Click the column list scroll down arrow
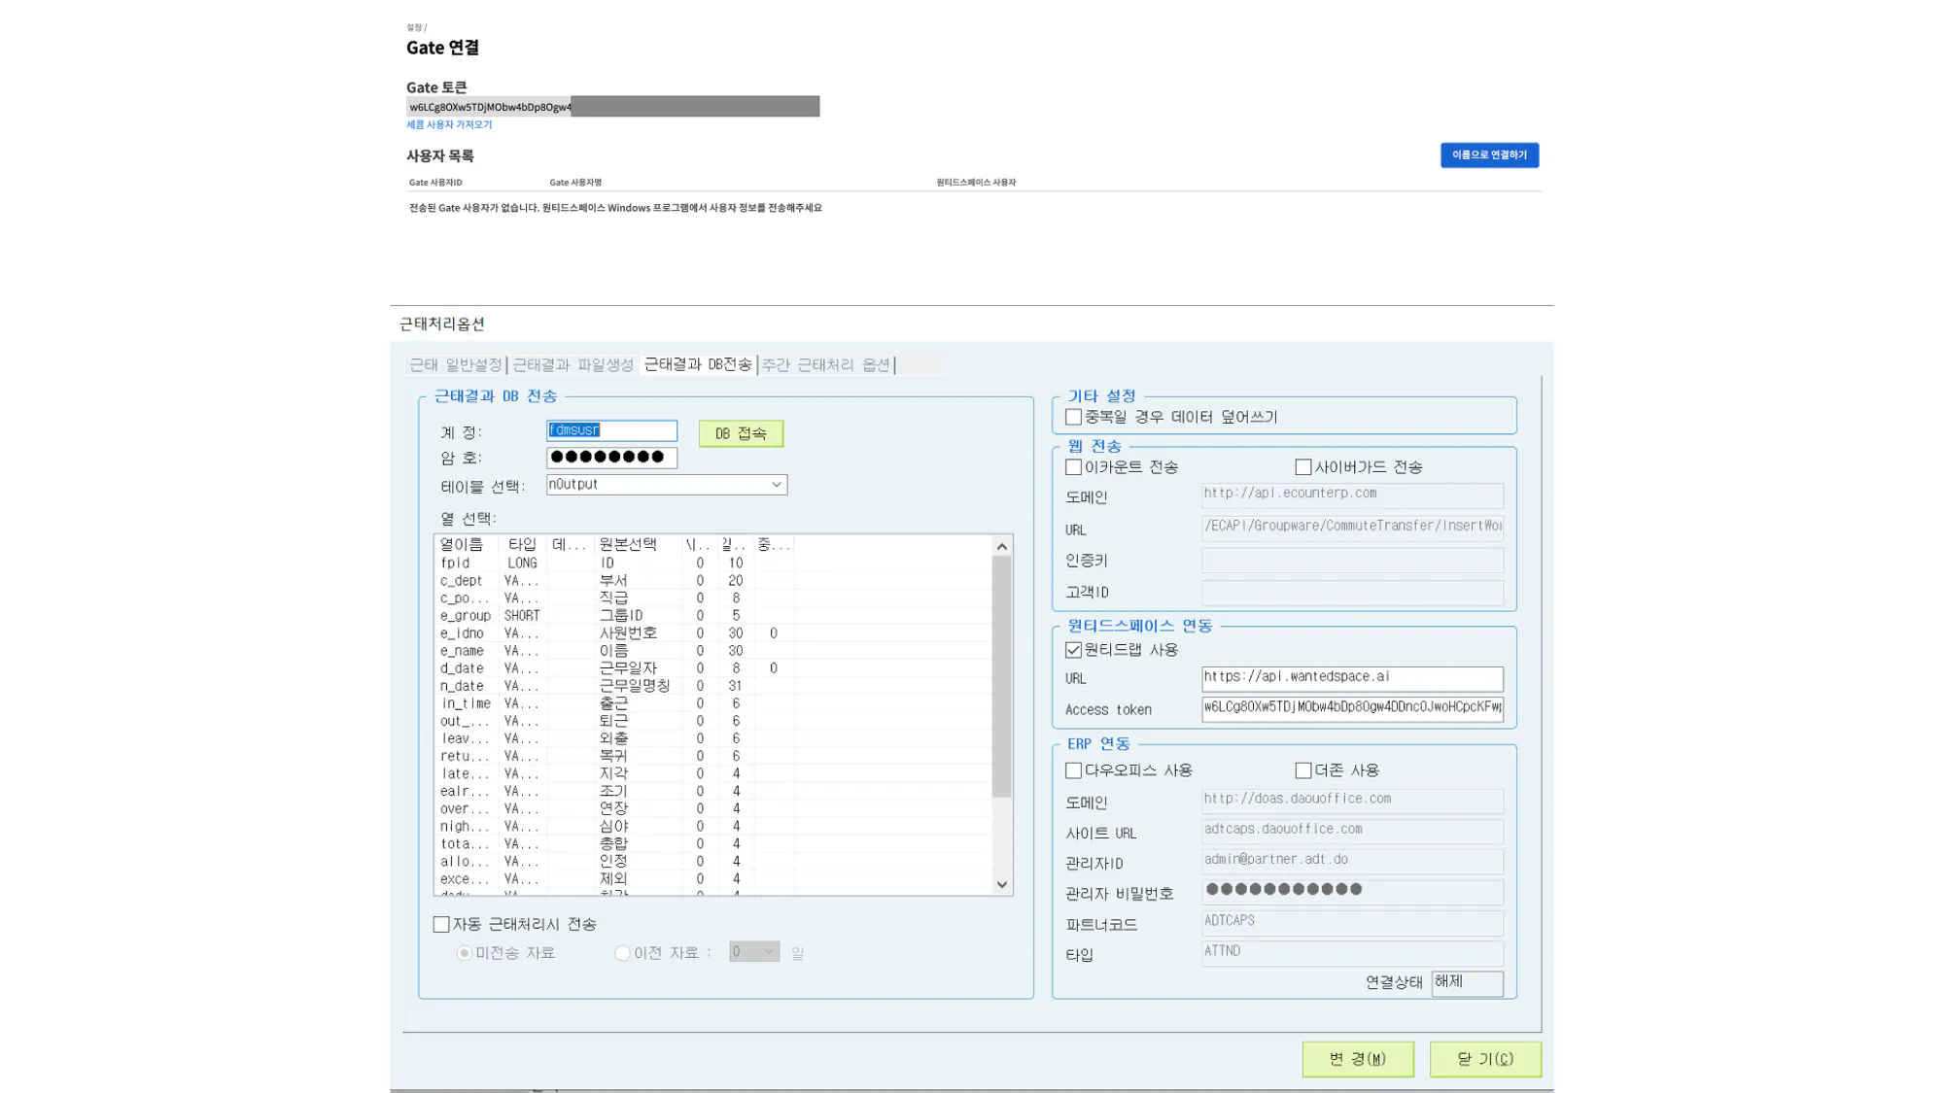 click(x=1002, y=884)
